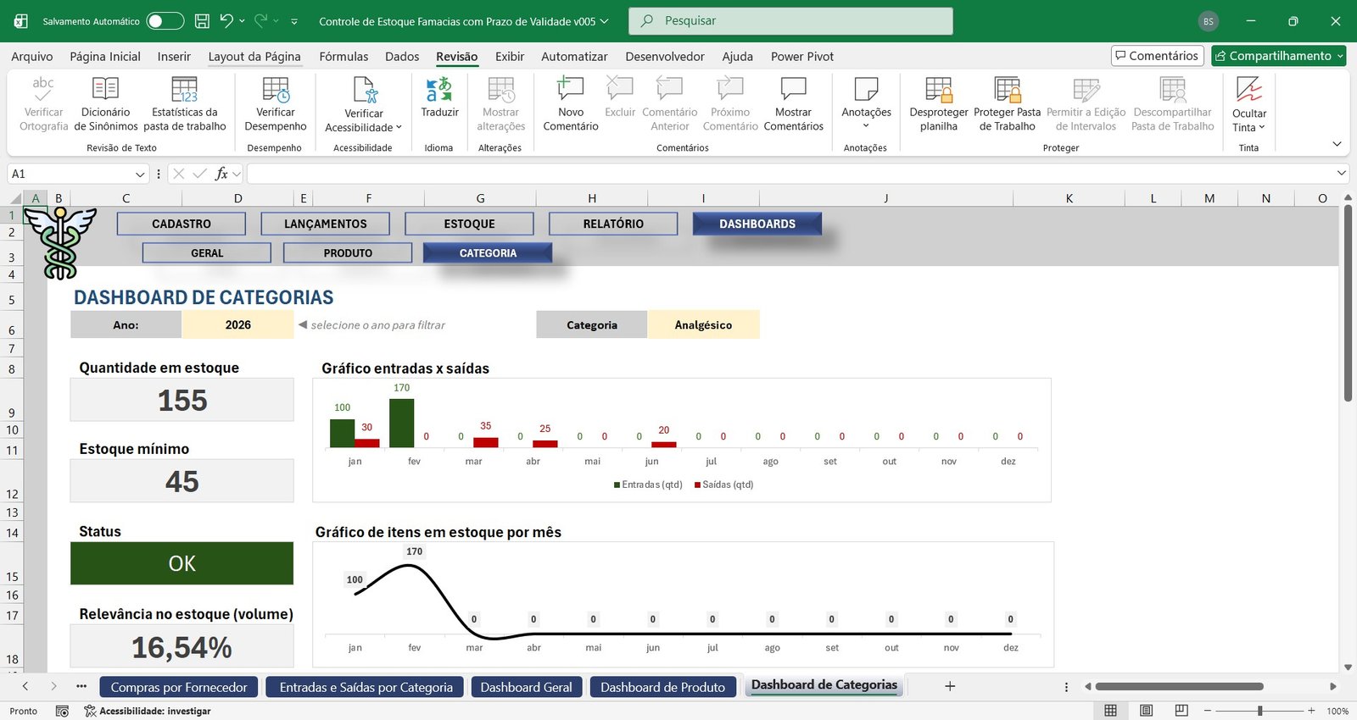Viewport: 1357px width, 720px height.
Task: Collapse the ribbon with chevron
Action: click(x=1337, y=144)
